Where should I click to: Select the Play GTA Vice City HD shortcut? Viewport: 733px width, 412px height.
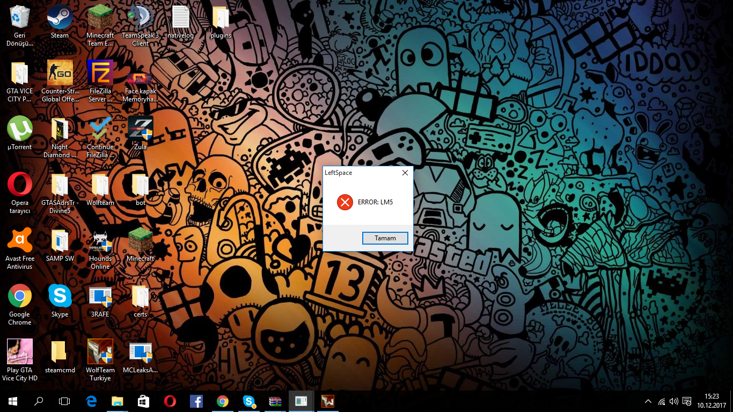(20, 360)
